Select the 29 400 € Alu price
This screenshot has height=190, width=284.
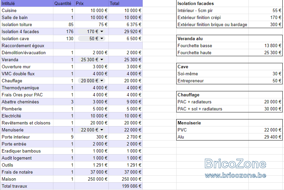click(x=266, y=137)
